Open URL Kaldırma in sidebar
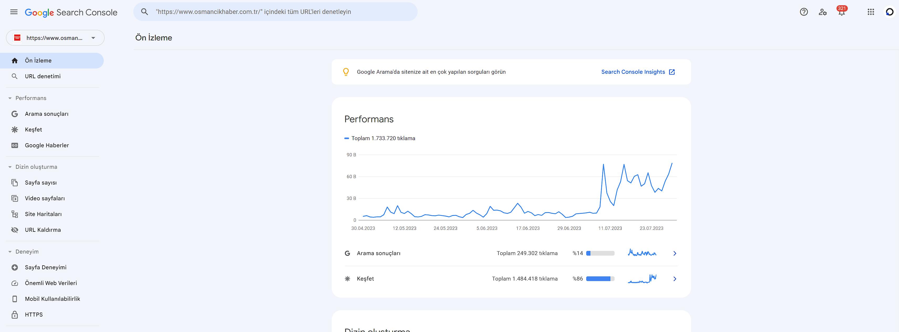This screenshot has width=899, height=332. (x=43, y=230)
